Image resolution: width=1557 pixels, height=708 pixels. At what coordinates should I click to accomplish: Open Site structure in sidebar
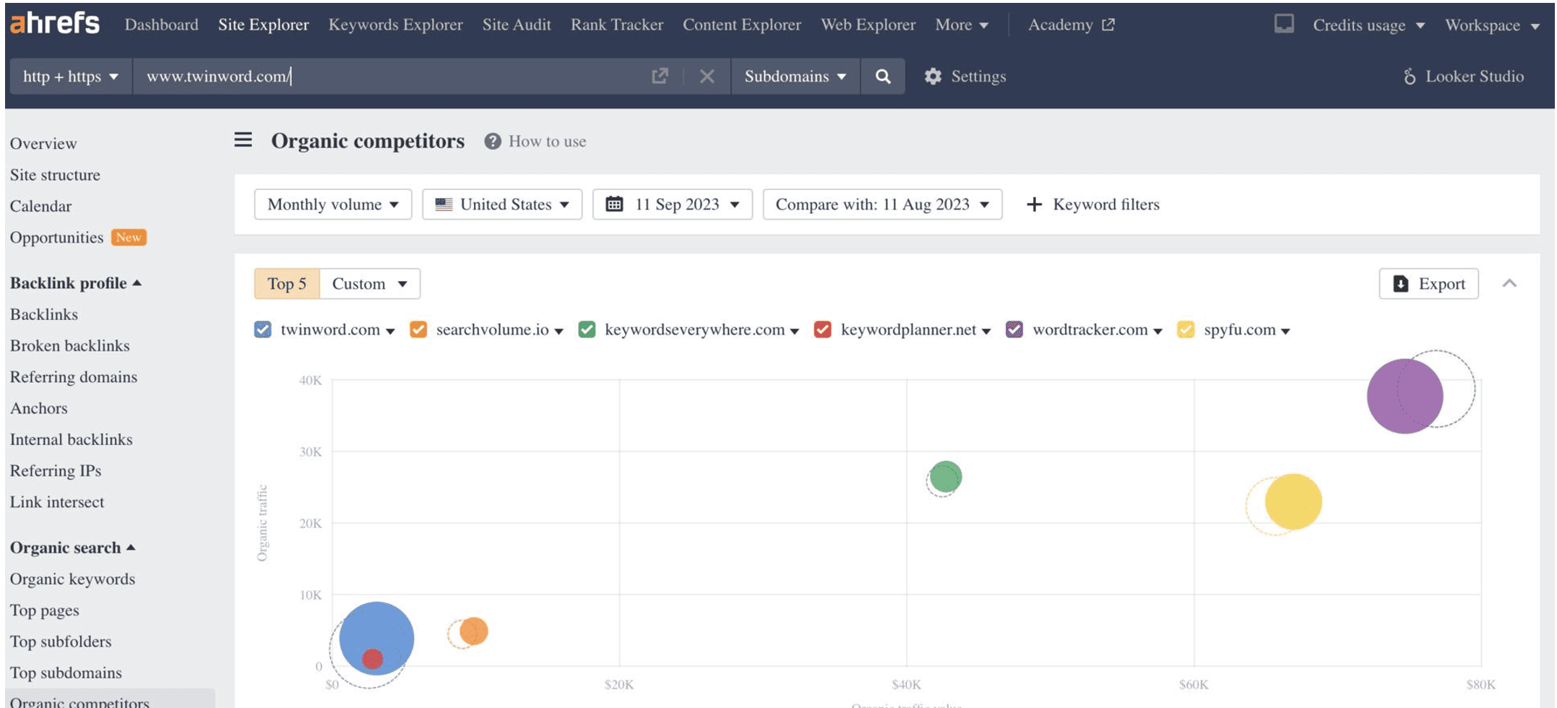click(55, 175)
